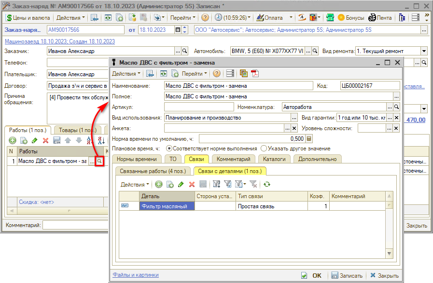Viewport: 433px width, 283px height.
Task: Switch to the Нормы времени tab
Action: tap(137, 159)
